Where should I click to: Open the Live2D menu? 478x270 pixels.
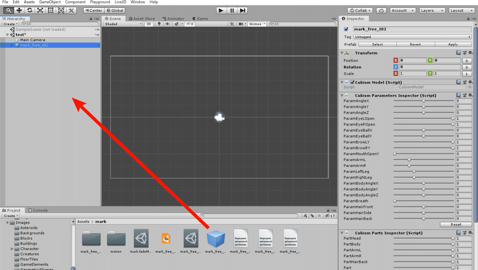click(x=121, y=2)
